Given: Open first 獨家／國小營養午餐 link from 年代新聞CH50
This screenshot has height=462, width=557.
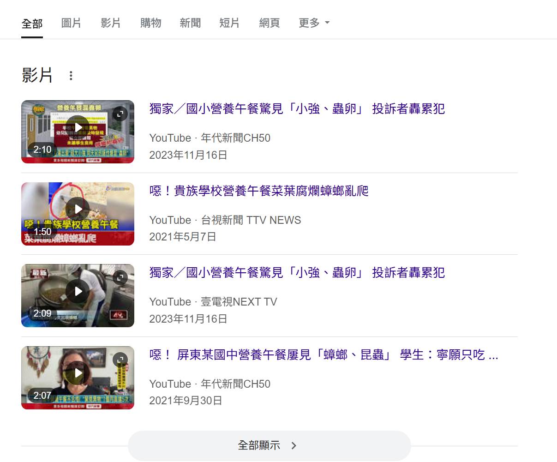Looking at the screenshot, I should pos(297,109).
